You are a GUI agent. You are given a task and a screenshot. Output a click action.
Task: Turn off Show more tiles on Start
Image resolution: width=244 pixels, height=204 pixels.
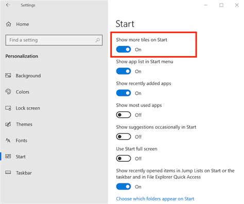124,49
